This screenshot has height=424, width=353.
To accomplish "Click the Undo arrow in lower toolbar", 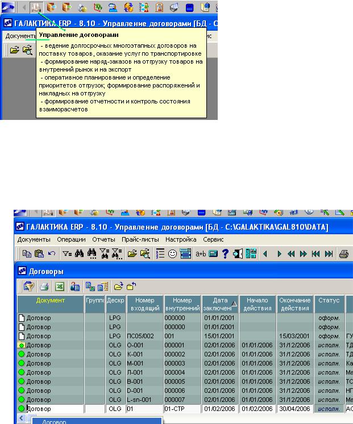I will [51, 253].
